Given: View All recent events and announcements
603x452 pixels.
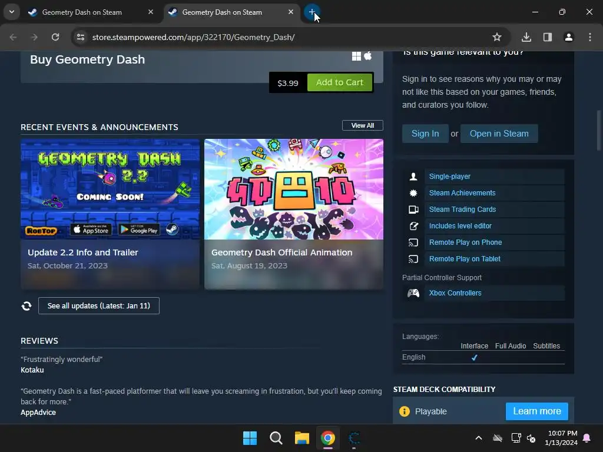Looking at the screenshot, I should coord(363,125).
